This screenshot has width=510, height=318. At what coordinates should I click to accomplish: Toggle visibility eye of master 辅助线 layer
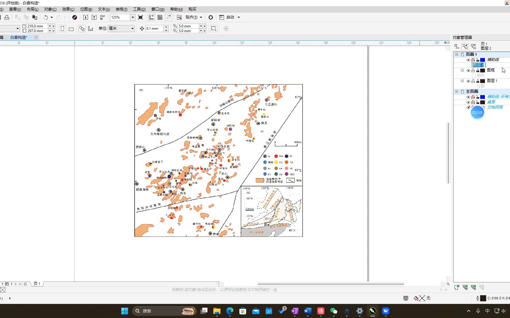tap(468, 97)
